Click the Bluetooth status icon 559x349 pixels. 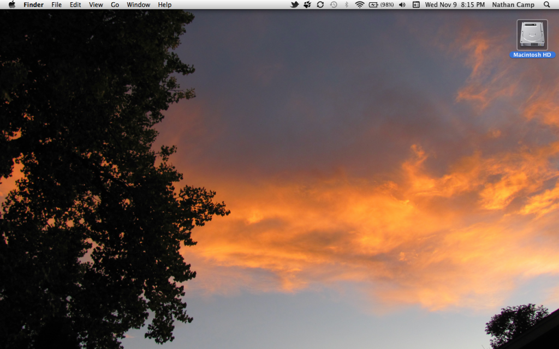click(x=346, y=5)
